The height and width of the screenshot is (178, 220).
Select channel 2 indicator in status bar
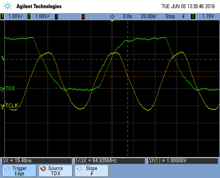pyautogui.click(x=29, y=16)
